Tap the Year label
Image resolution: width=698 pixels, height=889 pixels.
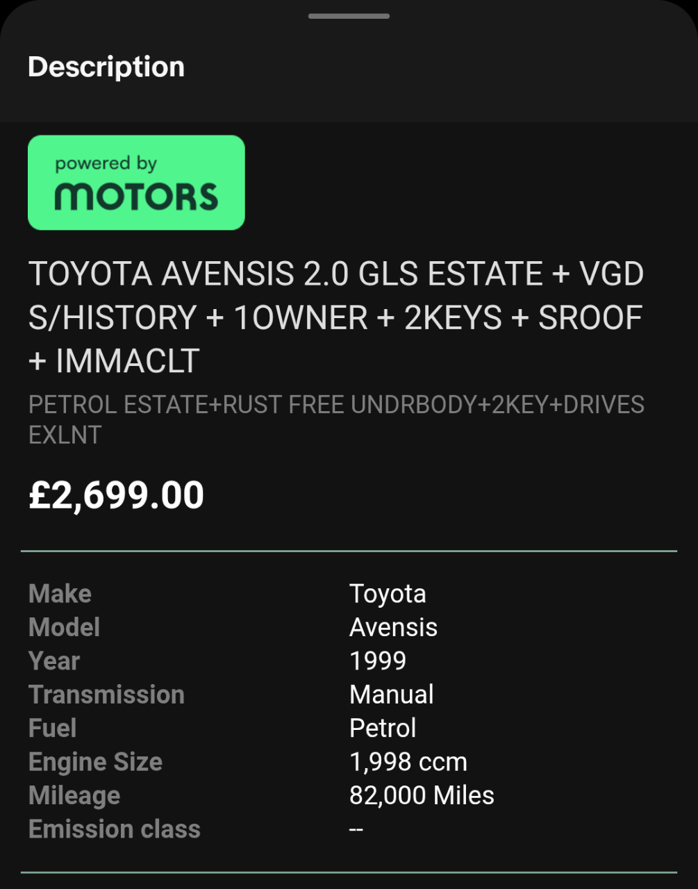pyautogui.click(x=54, y=660)
